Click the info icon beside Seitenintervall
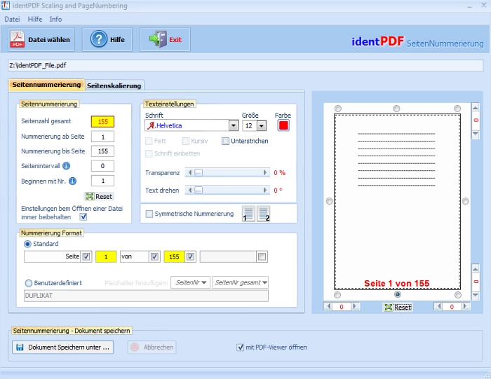This screenshot has width=491, height=379. [66, 166]
